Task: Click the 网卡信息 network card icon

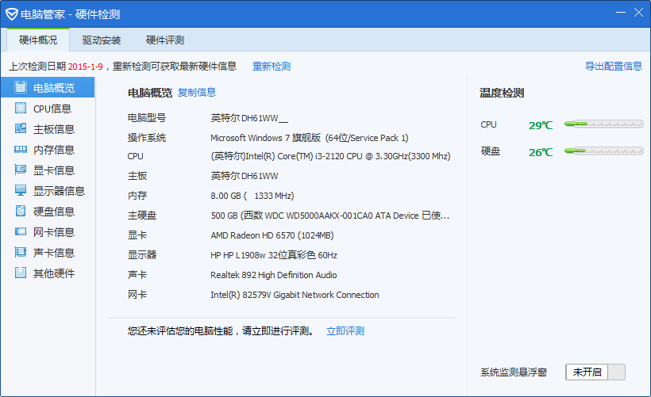Action: pos(21,232)
